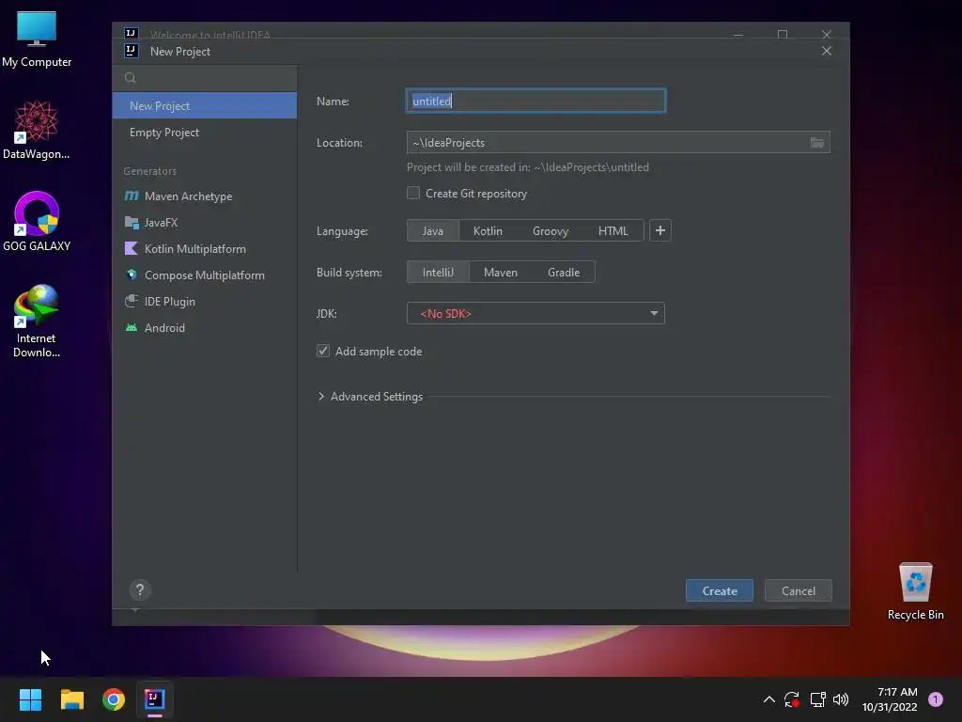The height and width of the screenshot is (722, 962).
Task: Open the volume tray icon
Action: [x=841, y=699]
